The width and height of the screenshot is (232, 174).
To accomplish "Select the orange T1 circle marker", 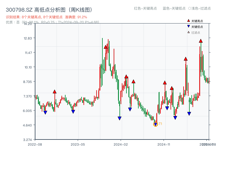I will tap(155, 124).
